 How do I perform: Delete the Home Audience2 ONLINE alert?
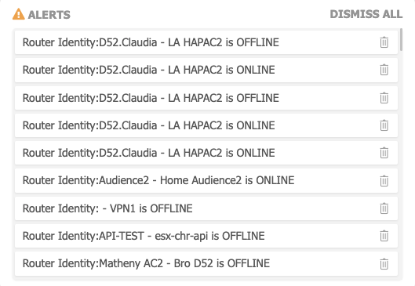click(x=384, y=181)
